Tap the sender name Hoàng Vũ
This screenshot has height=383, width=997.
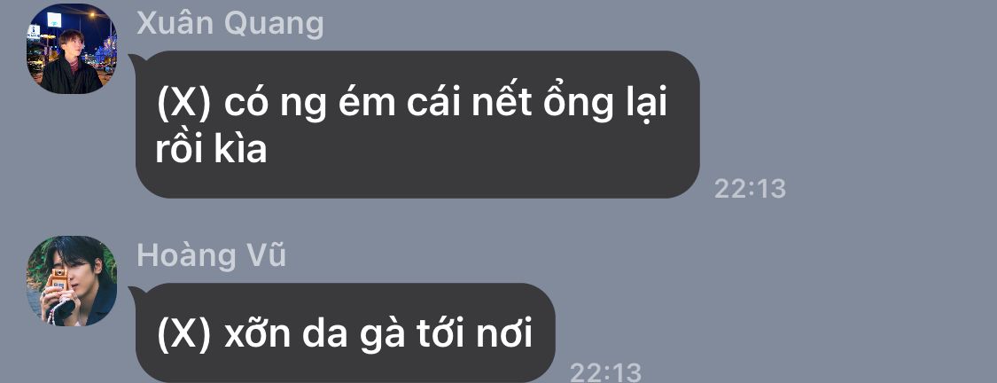[x=211, y=255]
